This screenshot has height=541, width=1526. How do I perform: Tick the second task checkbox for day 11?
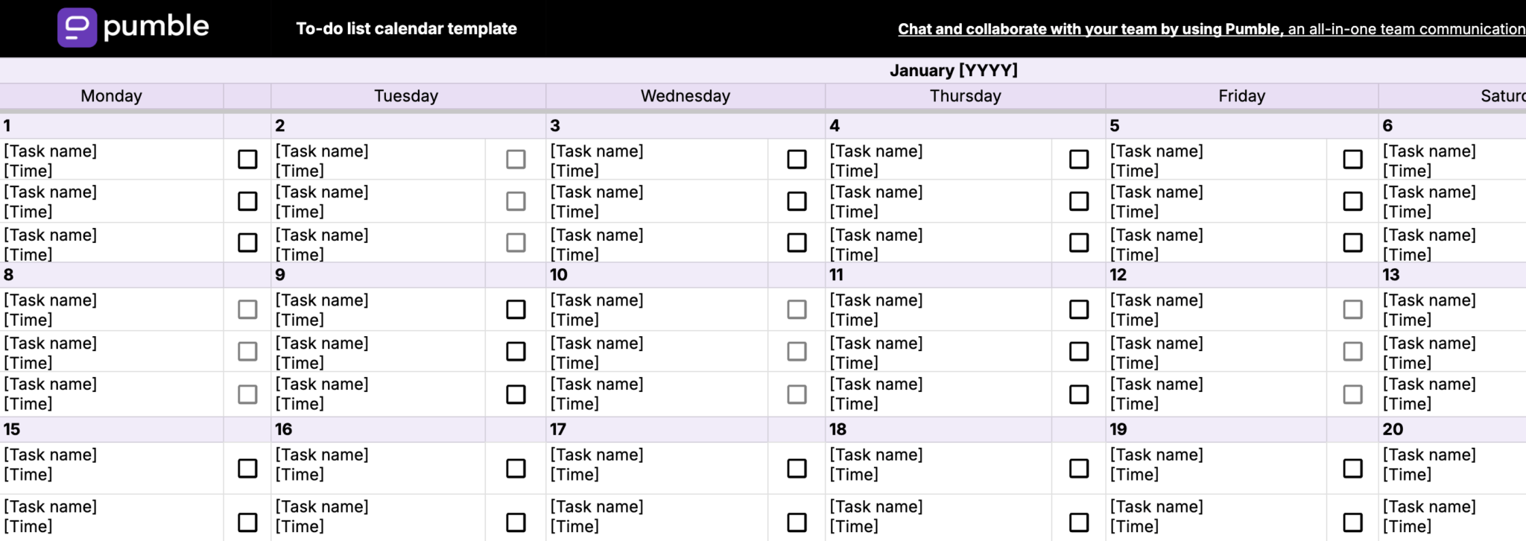point(1078,351)
